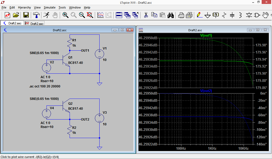Select the Copy tool icon
The width and height of the screenshot is (272, 159).
point(154,15)
